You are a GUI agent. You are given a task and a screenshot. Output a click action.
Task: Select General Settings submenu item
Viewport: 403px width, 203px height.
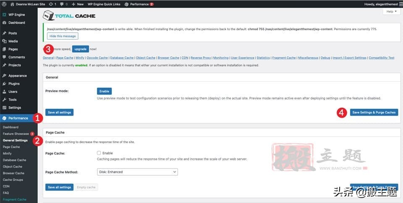[15, 140]
